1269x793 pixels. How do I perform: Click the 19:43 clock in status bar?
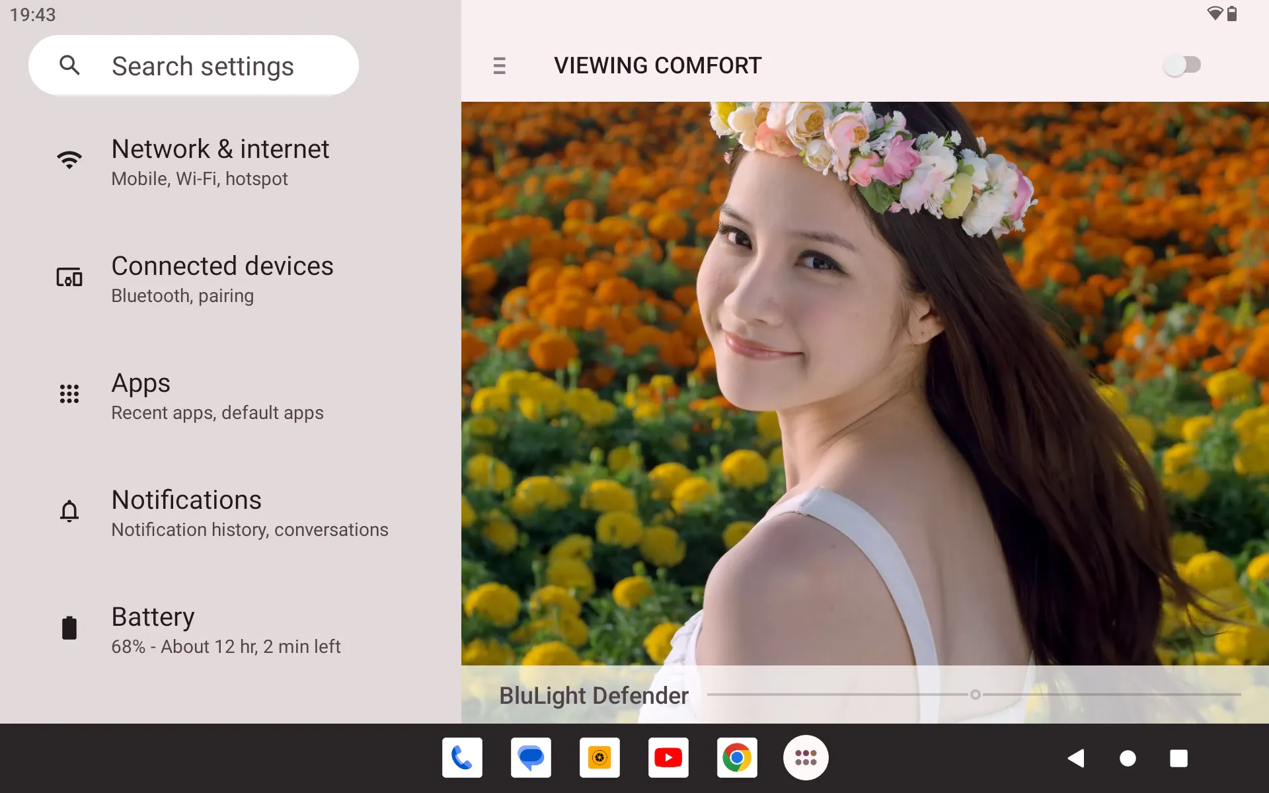[x=32, y=15]
